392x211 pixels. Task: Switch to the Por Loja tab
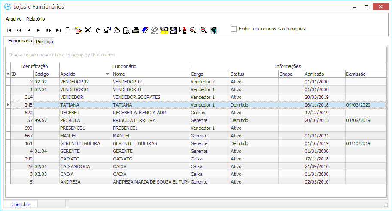(x=45, y=42)
